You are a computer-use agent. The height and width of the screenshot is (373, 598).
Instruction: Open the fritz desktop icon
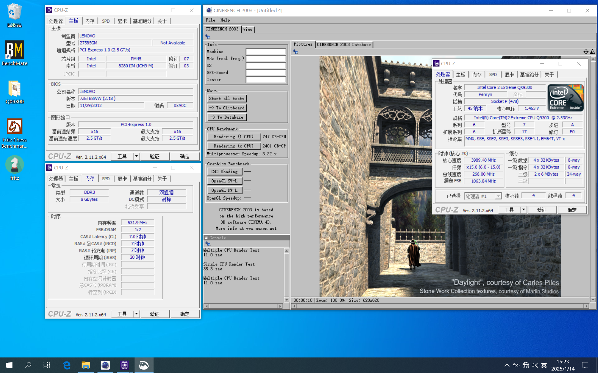point(14,168)
